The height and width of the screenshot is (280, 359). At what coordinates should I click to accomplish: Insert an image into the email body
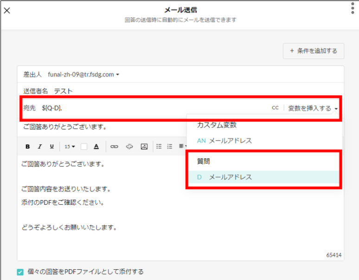click(144, 147)
